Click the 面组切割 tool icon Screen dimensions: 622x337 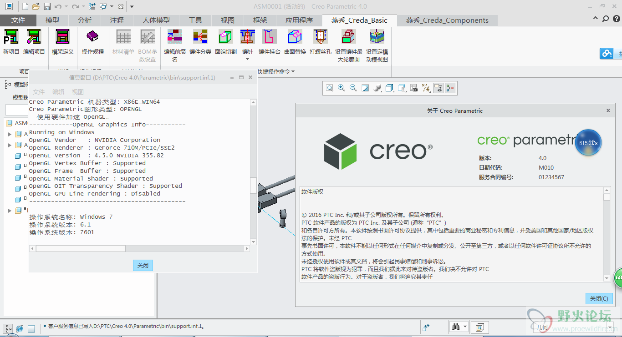click(226, 37)
